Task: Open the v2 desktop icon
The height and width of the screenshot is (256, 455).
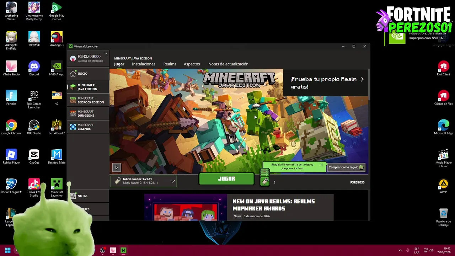Action: coord(57,98)
